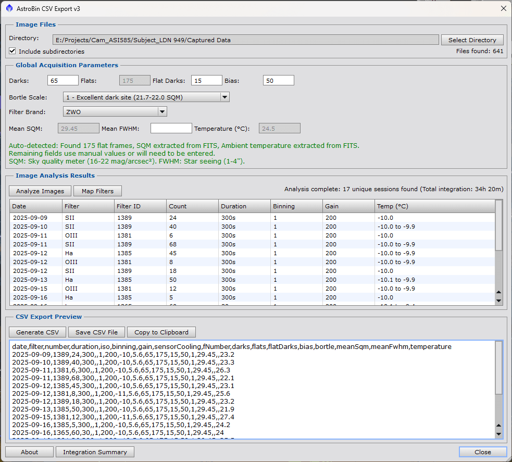Click Save CSV File
This screenshot has height=462, width=512.
pos(96,332)
